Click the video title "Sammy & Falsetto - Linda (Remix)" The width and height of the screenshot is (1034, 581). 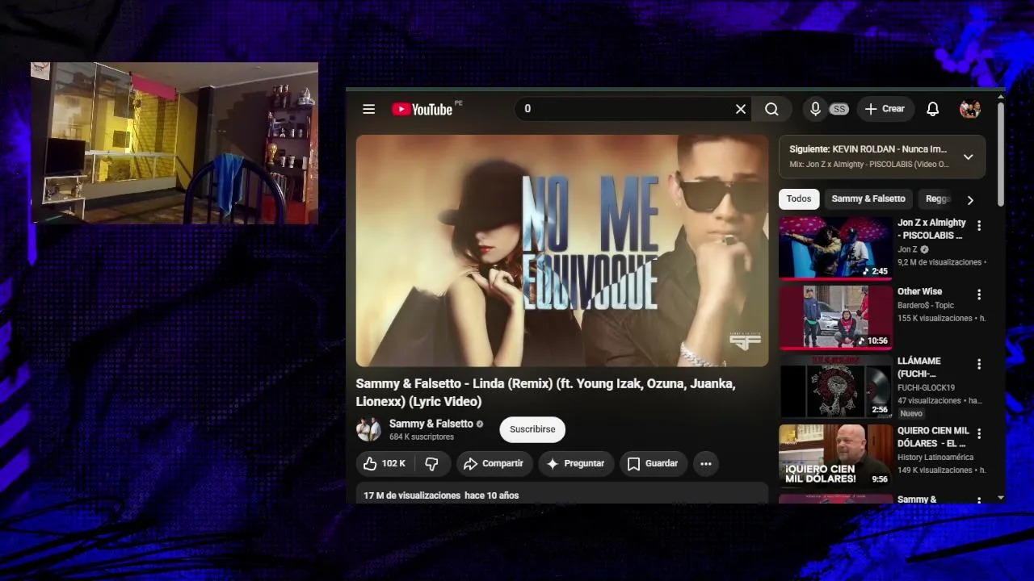[545, 393]
